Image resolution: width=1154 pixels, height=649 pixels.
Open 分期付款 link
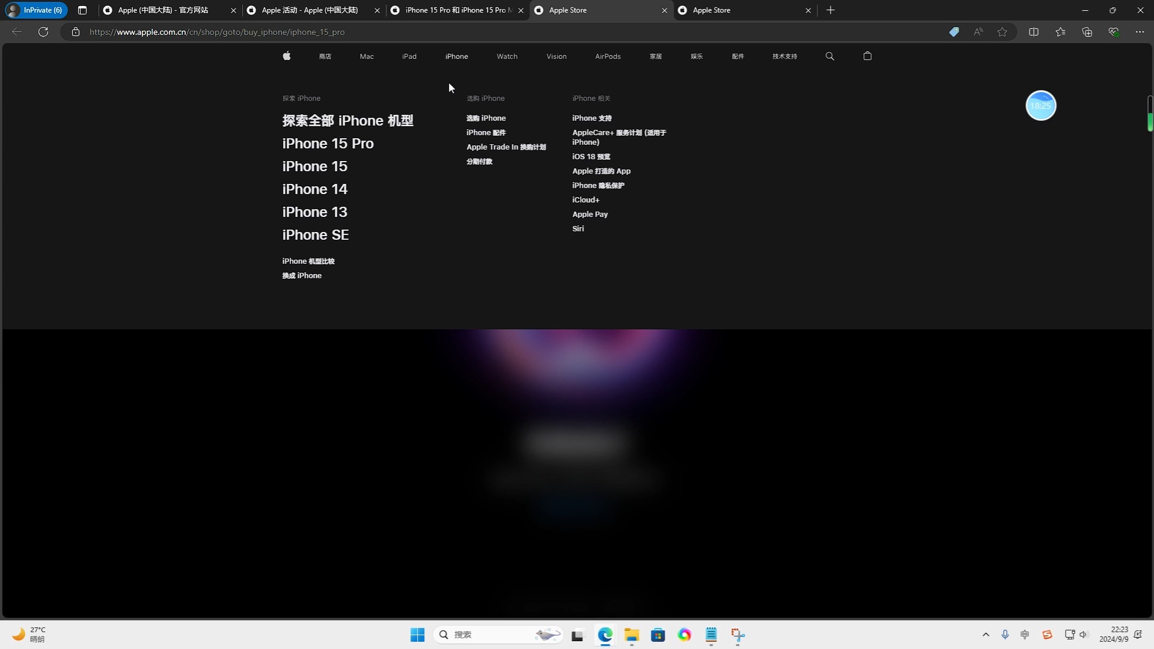click(x=479, y=161)
